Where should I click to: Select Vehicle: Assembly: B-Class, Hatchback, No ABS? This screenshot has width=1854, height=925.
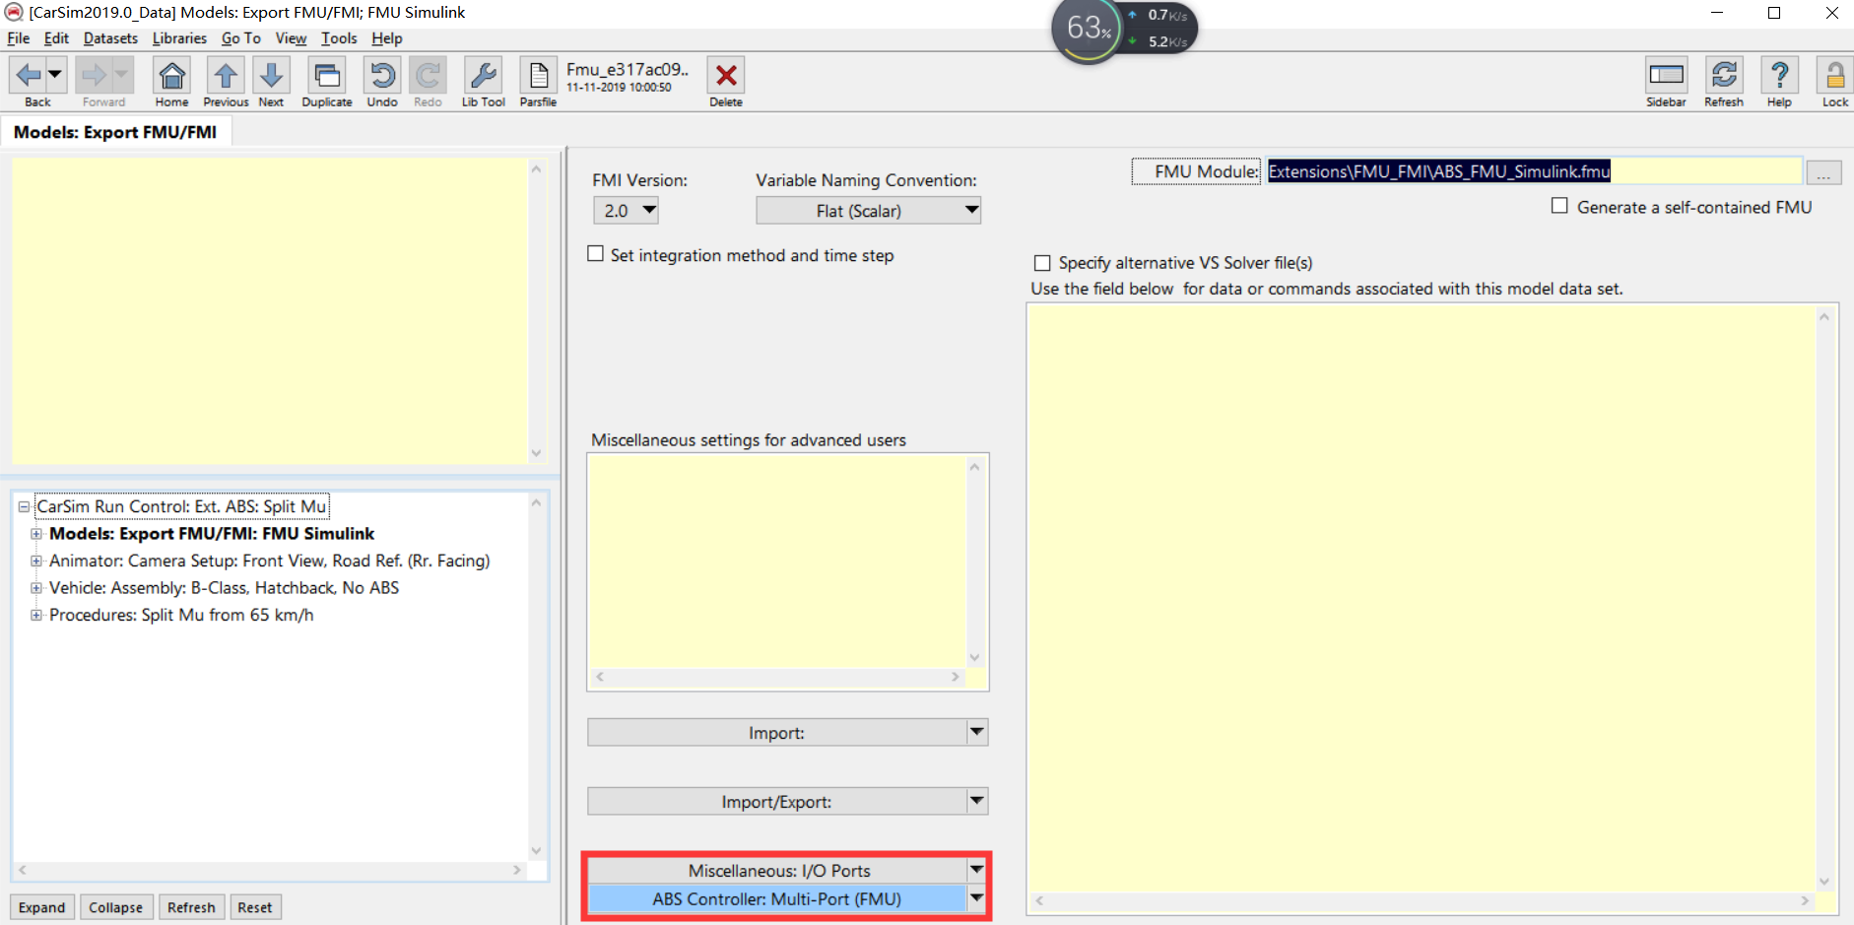(x=224, y=588)
